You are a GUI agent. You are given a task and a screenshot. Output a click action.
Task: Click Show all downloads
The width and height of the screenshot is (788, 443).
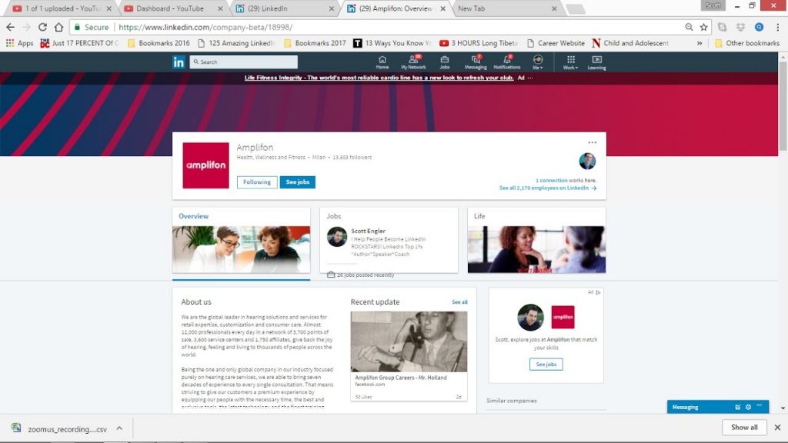pyautogui.click(x=744, y=428)
